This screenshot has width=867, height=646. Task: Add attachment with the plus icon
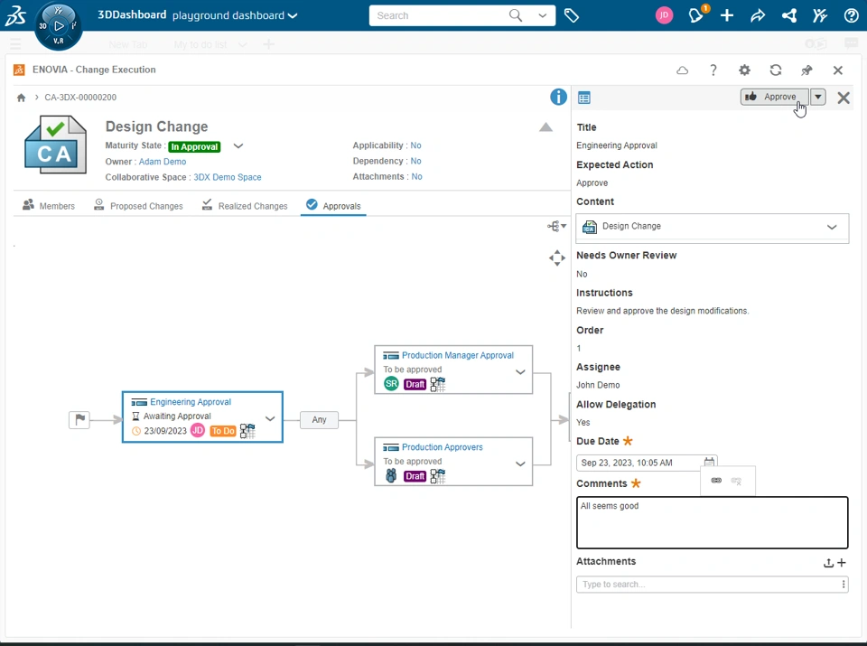842,563
